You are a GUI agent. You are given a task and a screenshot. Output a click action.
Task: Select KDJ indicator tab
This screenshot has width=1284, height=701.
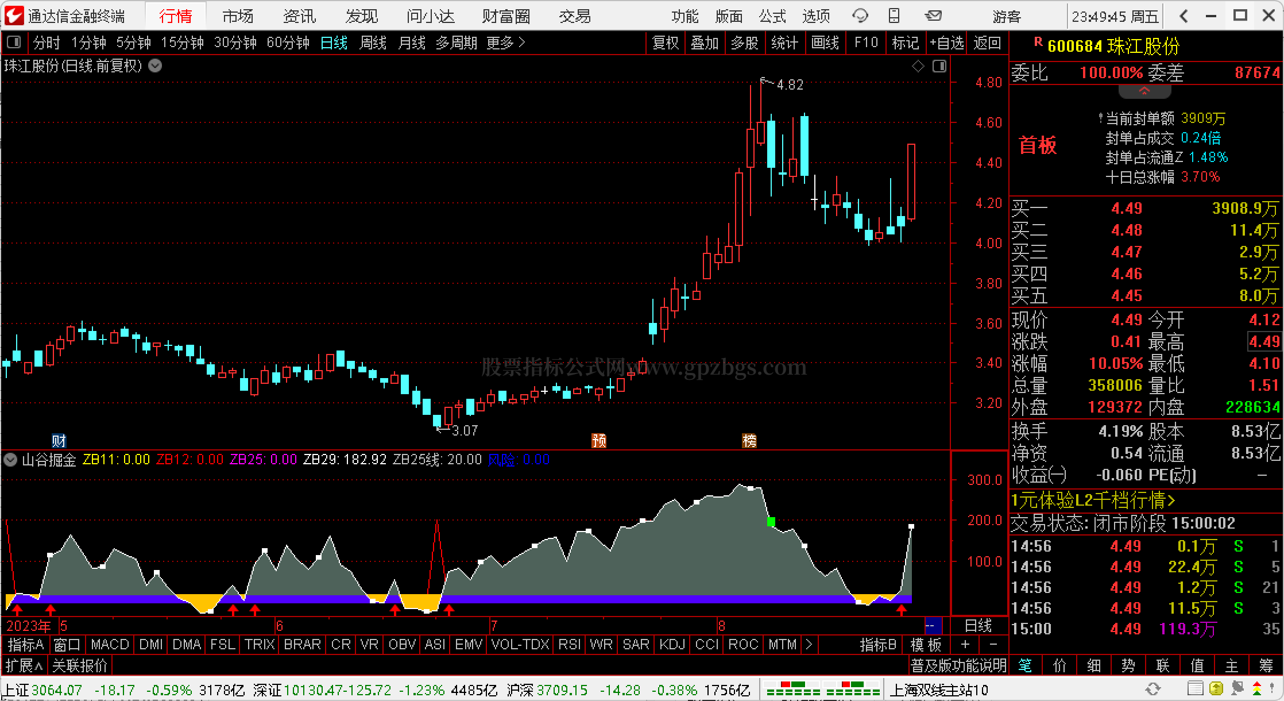(x=672, y=645)
